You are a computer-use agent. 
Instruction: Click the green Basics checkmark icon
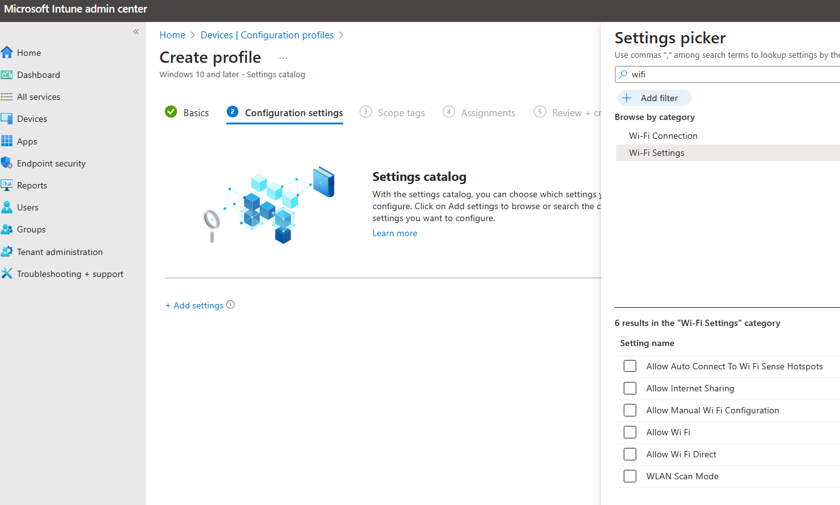(x=171, y=112)
